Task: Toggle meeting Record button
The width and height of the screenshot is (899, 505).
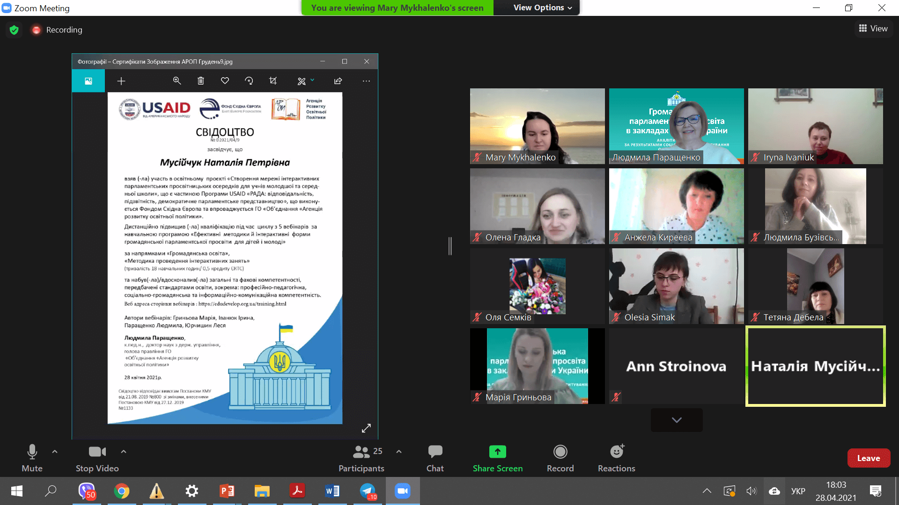Action: pos(560,458)
